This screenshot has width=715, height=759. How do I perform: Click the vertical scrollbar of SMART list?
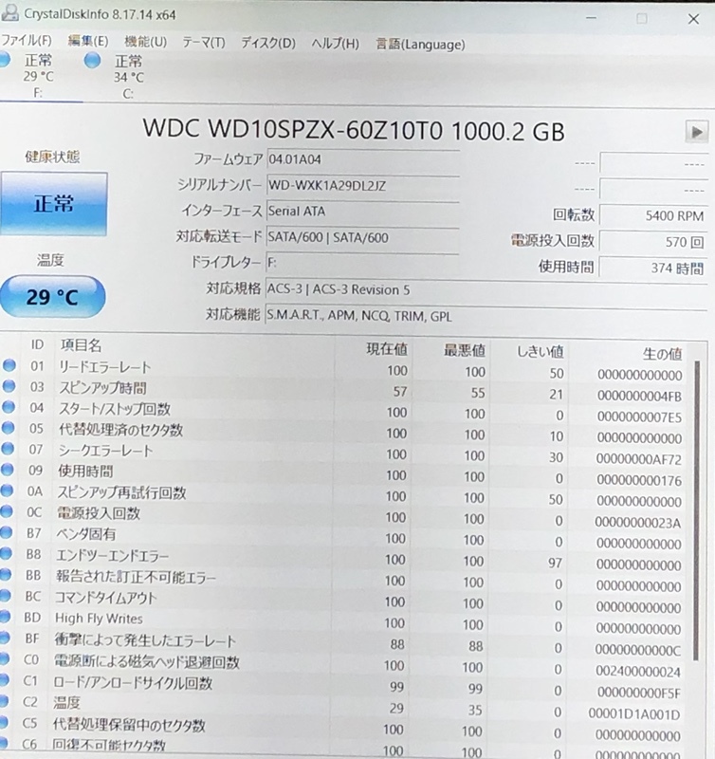697,510
